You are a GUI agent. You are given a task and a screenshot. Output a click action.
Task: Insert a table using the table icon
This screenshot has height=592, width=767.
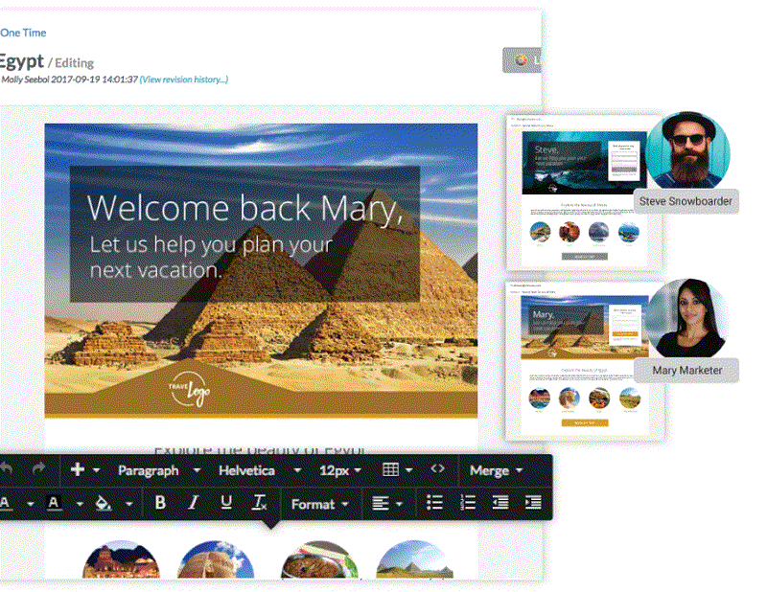click(389, 470)
